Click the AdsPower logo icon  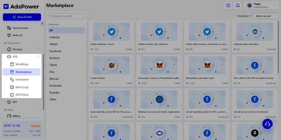coord(6,7)
